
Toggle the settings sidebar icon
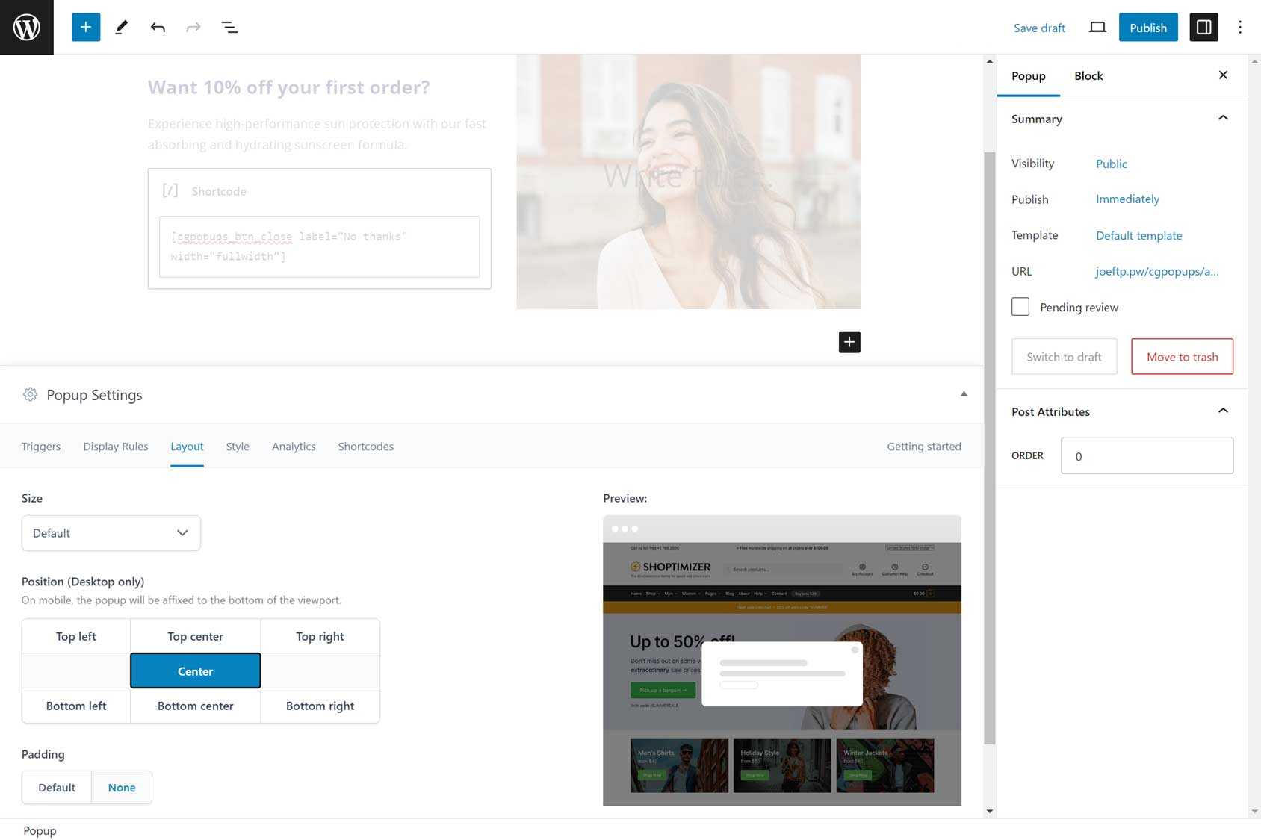1203,27
